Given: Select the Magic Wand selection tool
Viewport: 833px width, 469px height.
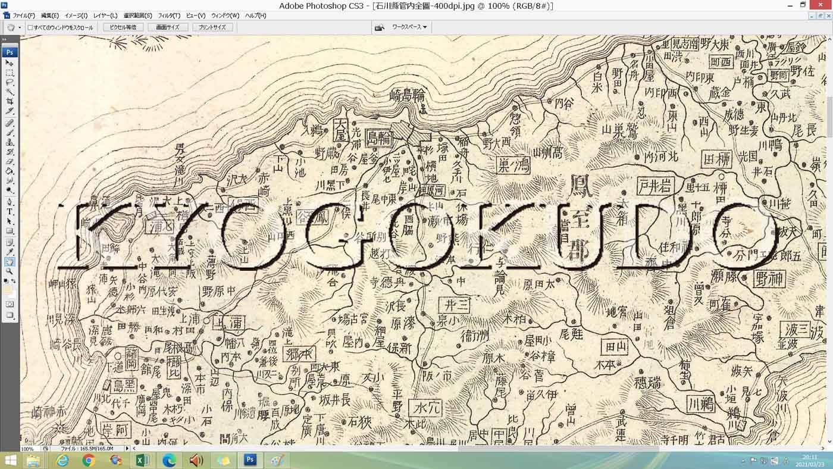Looking at the screenshot, I should [x=10, y=92].
